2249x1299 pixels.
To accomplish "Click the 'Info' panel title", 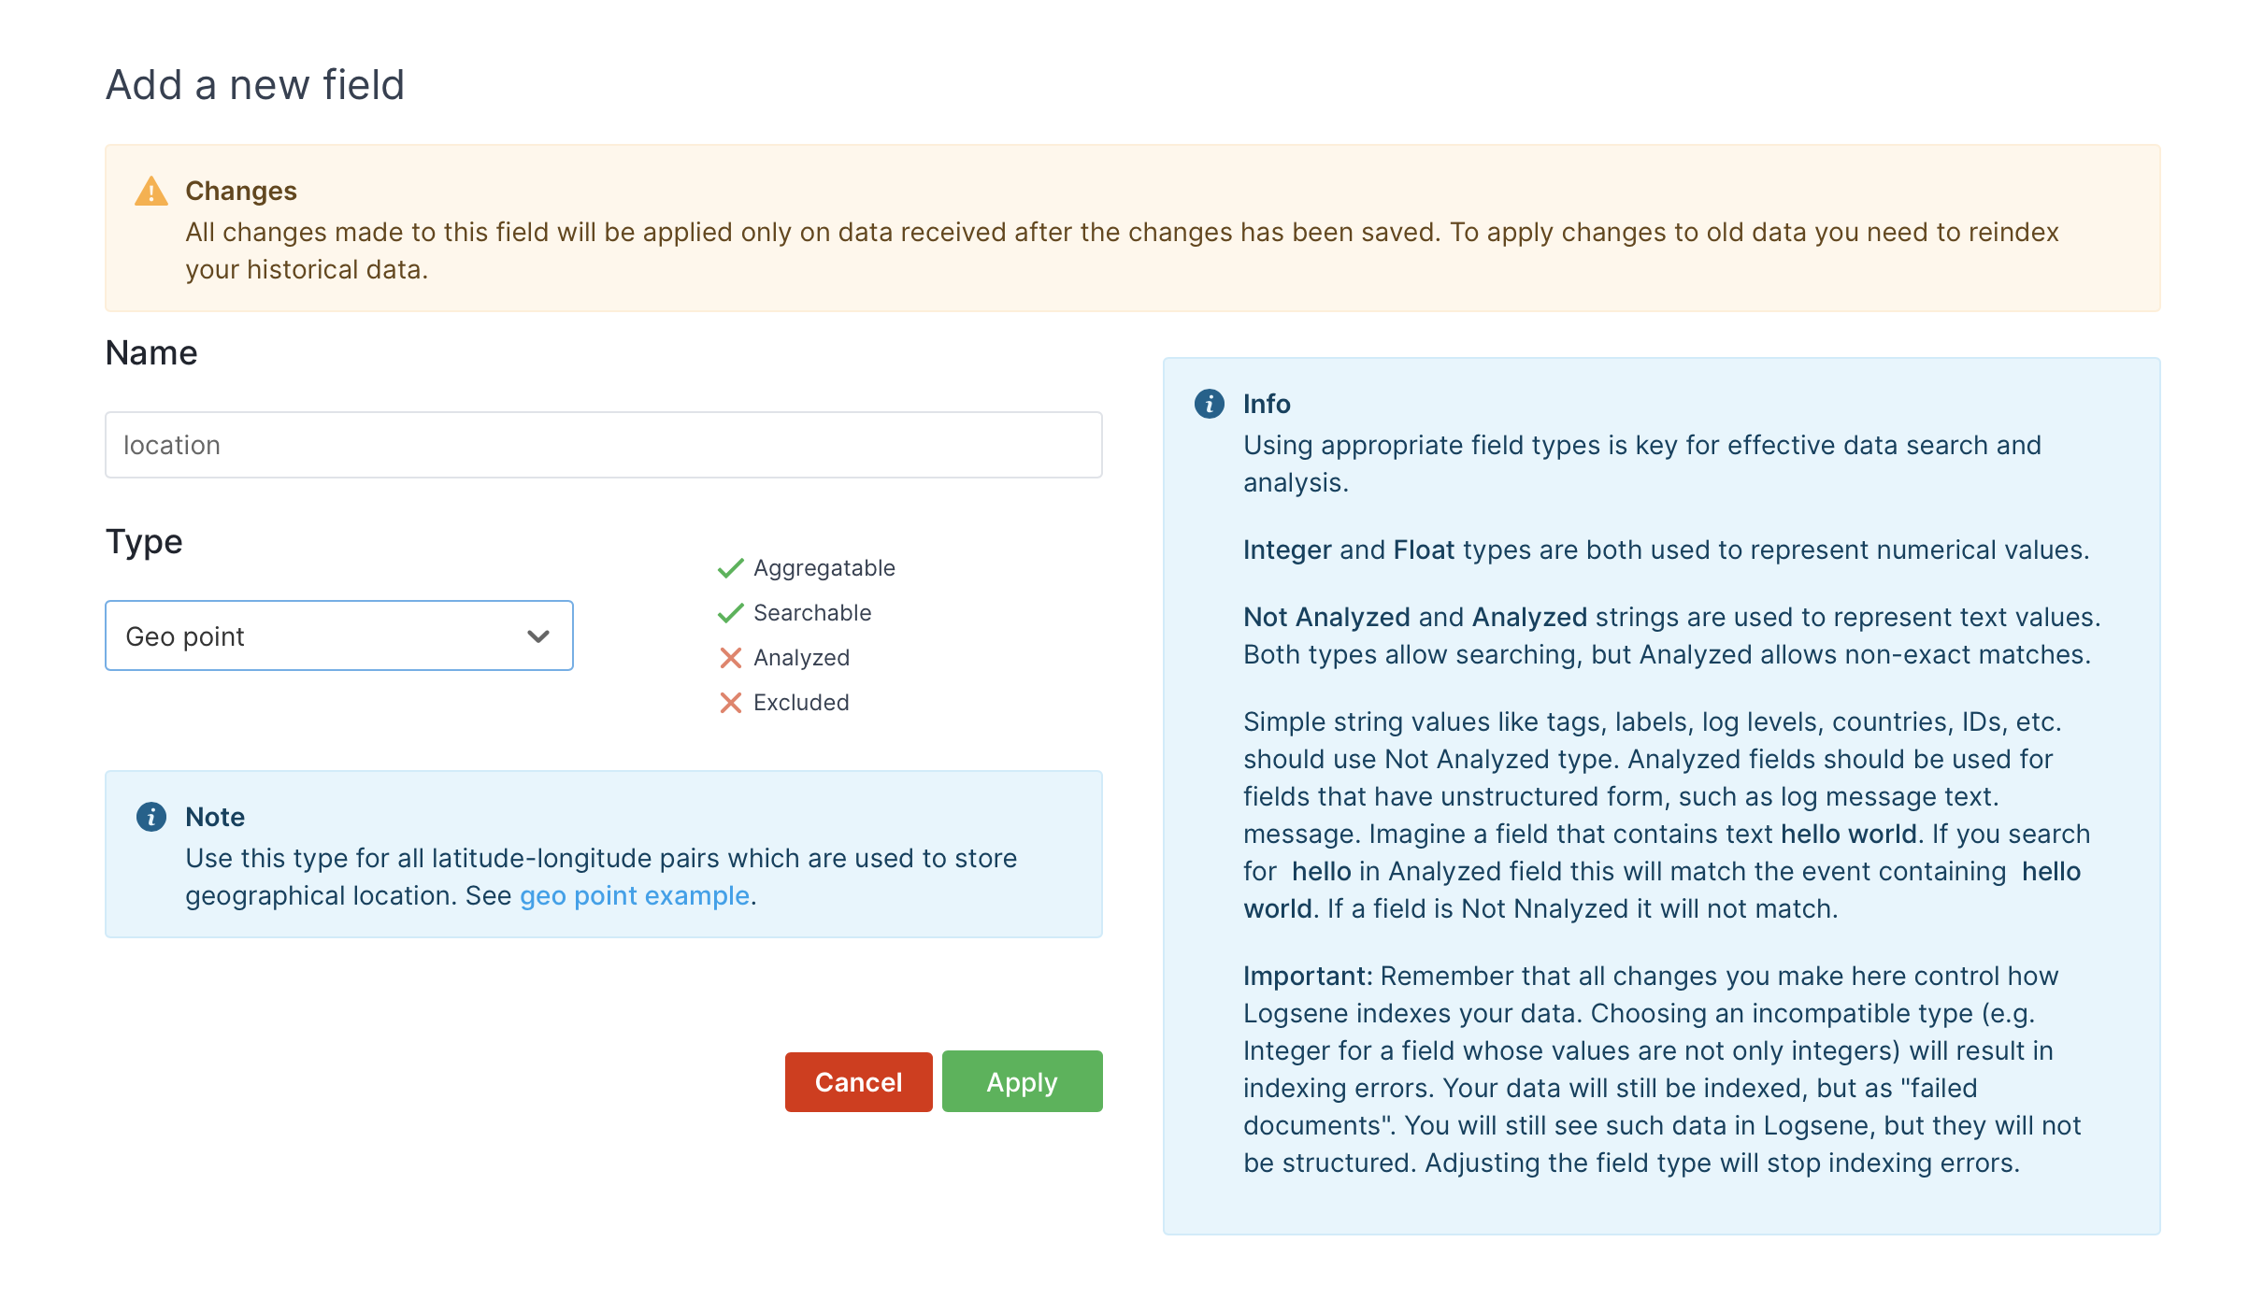I will (x=1267, y=404).
